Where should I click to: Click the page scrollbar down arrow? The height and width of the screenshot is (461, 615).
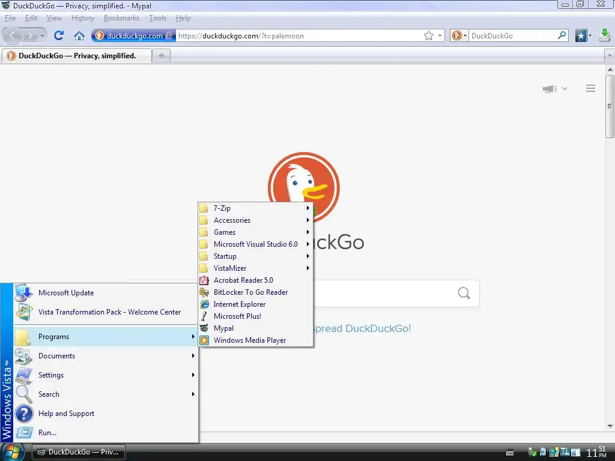[610, 426]
